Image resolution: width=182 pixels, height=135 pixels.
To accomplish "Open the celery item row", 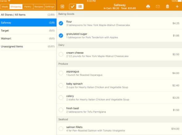I will tap(119, 98).
